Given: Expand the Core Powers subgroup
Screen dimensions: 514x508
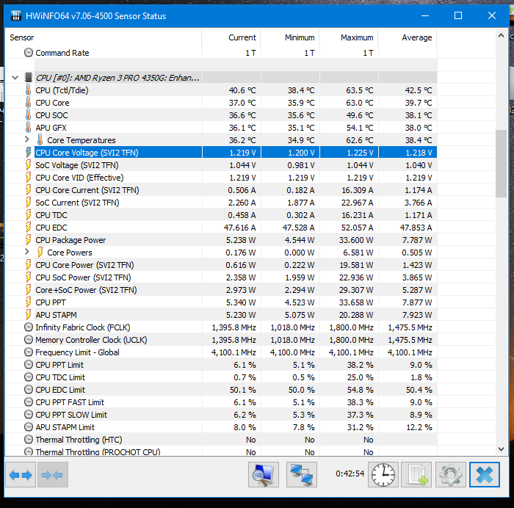Looking at the screenshot, I should click(27, 252).
